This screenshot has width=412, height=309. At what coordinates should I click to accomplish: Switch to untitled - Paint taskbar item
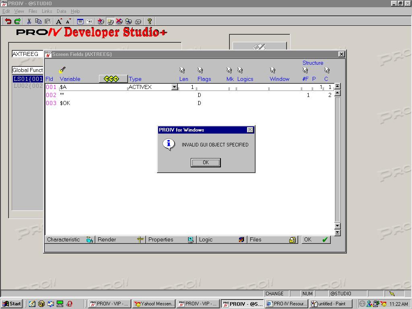point(331,304)
